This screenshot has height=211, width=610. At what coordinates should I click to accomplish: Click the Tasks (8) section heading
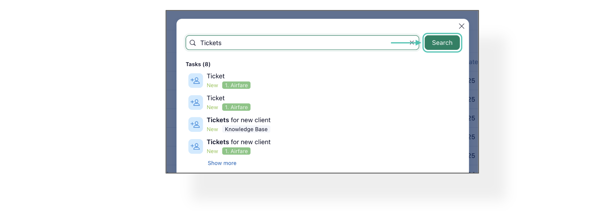pos(198,64)
